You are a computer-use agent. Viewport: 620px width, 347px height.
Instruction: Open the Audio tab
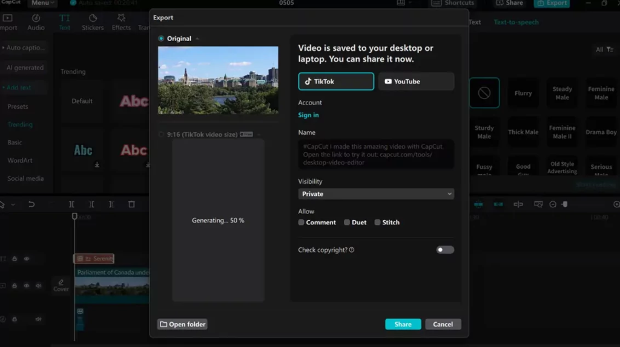coord(36,22)
